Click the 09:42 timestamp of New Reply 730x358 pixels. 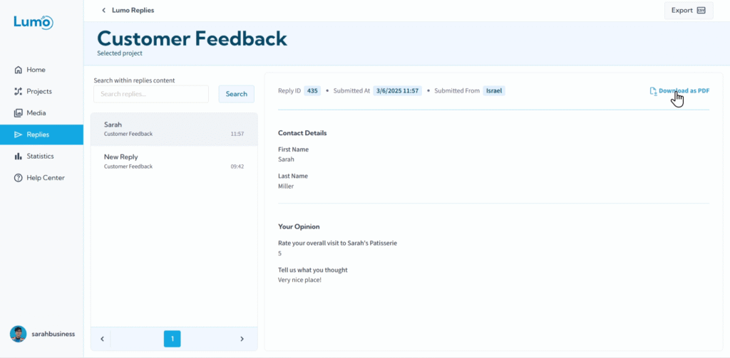237,167
